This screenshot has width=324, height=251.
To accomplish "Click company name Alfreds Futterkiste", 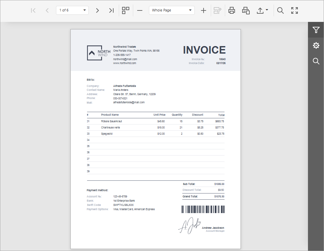I will pyautogui.click(x=125, y=86).
